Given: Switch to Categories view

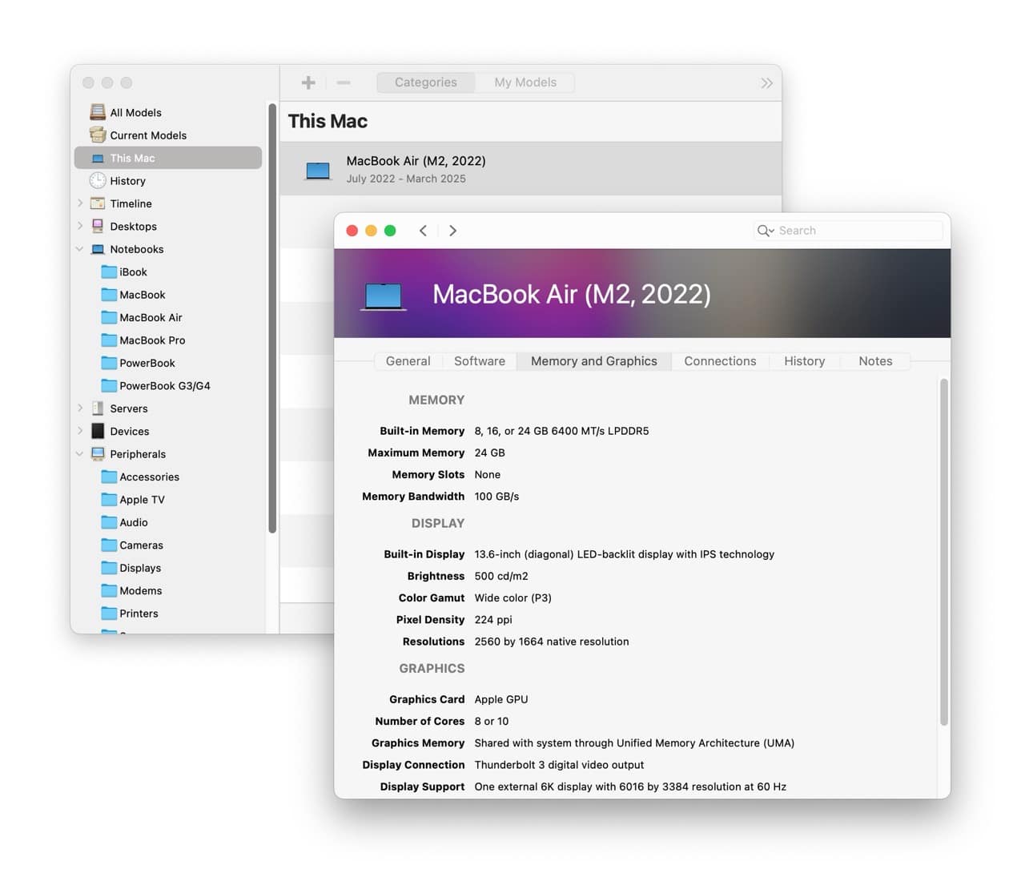Looking at the screenshot, I should [x=426, y=82].
